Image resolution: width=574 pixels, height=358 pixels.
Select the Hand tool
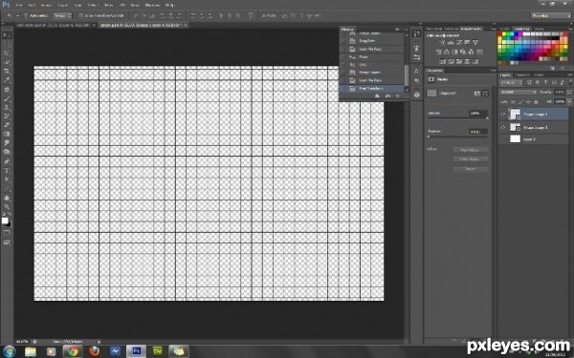pyautogui.click(x=7, y=198)
